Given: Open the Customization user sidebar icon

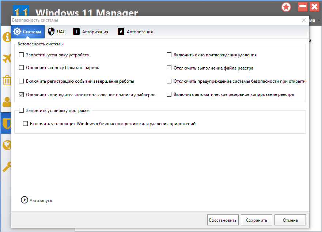Looking at the screenshot, I should 7,102.
